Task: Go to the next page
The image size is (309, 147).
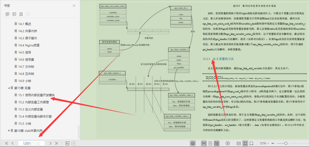Action: click(50, 143)
